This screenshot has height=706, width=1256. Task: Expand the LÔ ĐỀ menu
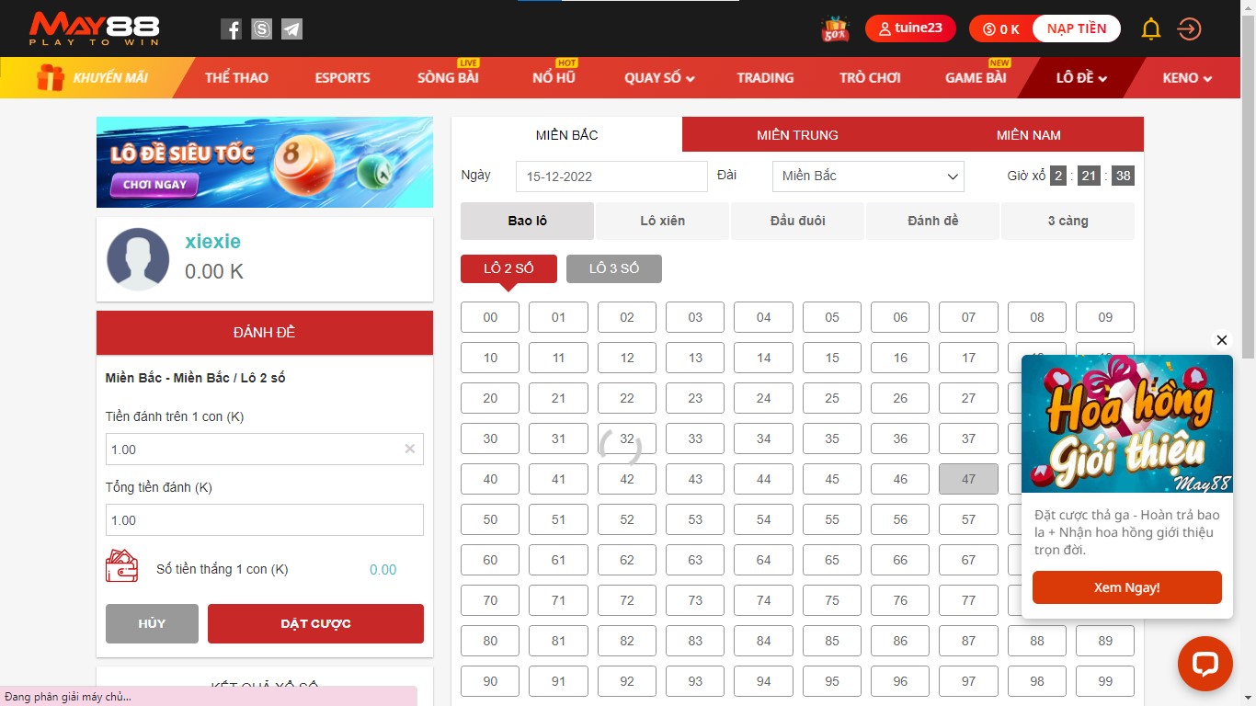[1081, 78]
